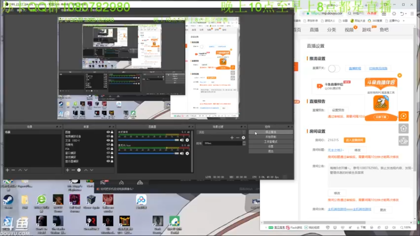Open OBS 设置 settings button
Viewport: 420px width, 236px height.
coord(271,147)
